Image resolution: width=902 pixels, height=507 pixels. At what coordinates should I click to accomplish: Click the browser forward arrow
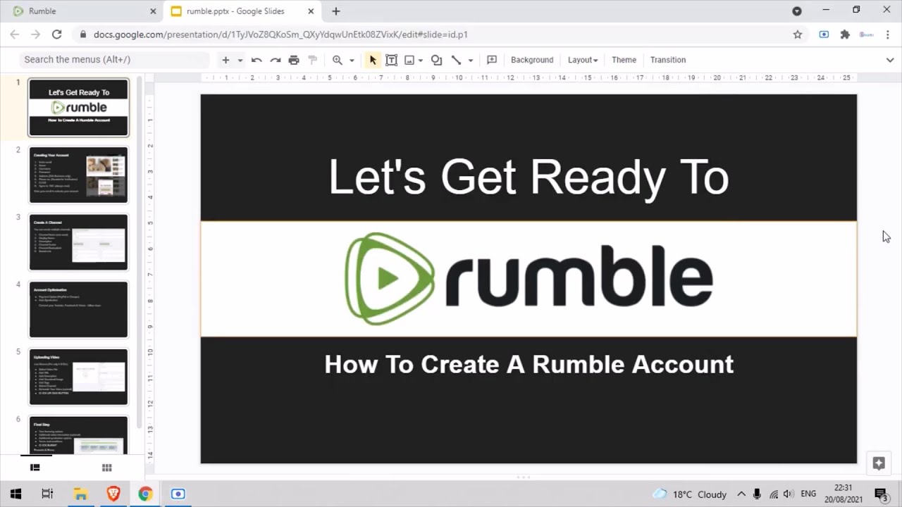tap(36, 35)
